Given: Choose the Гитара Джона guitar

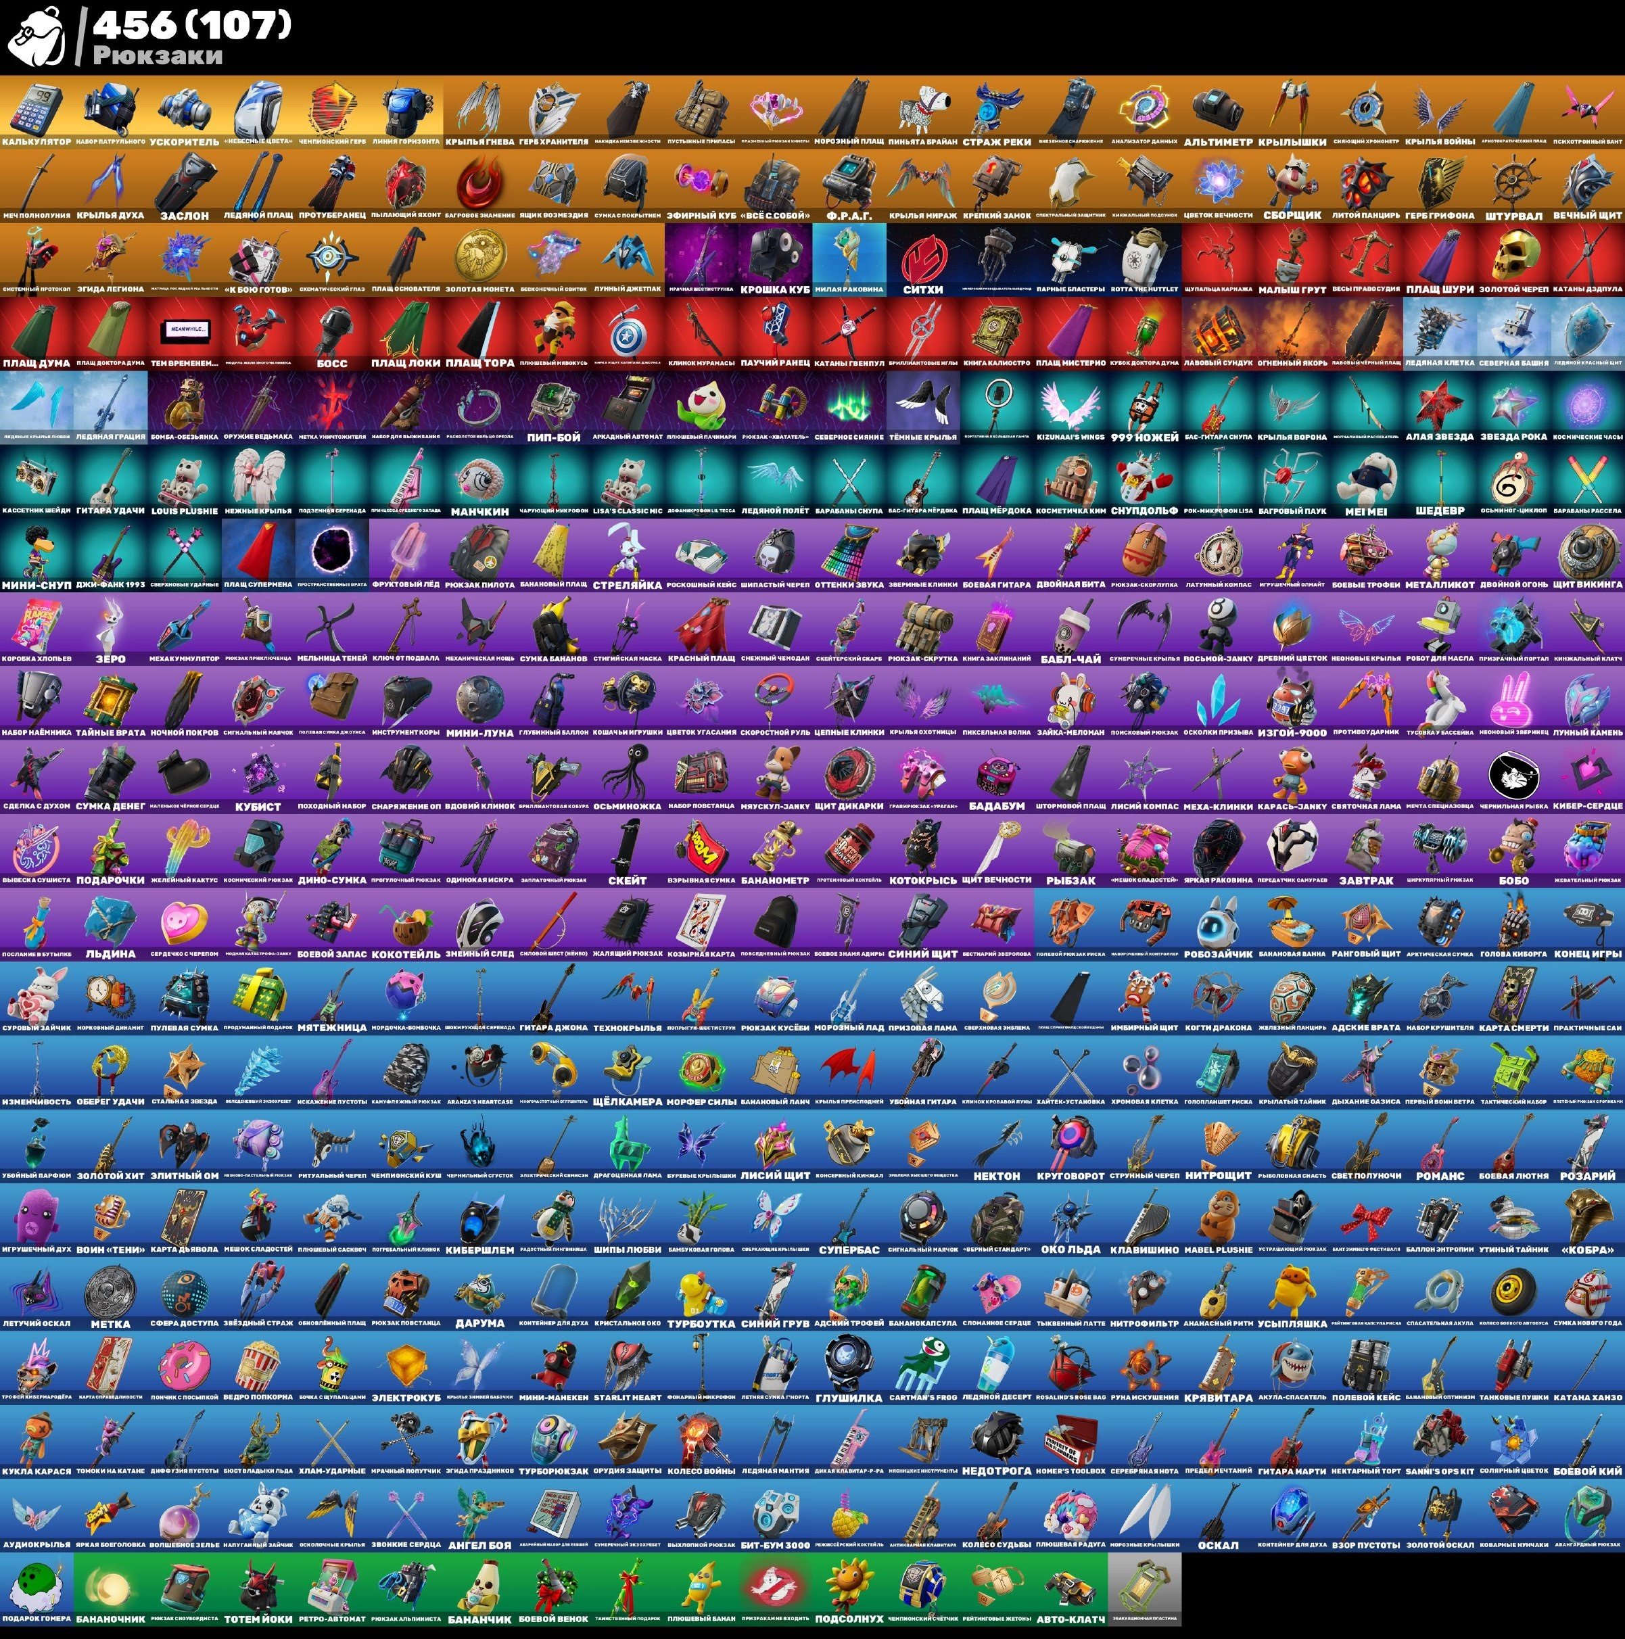Looking at the screenshot, I should coord(553,999).
